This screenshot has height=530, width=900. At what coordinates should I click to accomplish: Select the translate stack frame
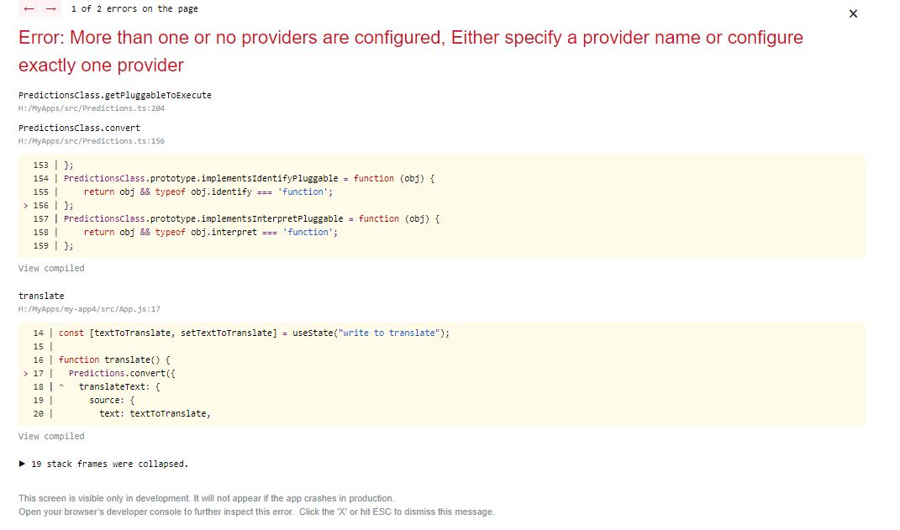tap(40, 296)
